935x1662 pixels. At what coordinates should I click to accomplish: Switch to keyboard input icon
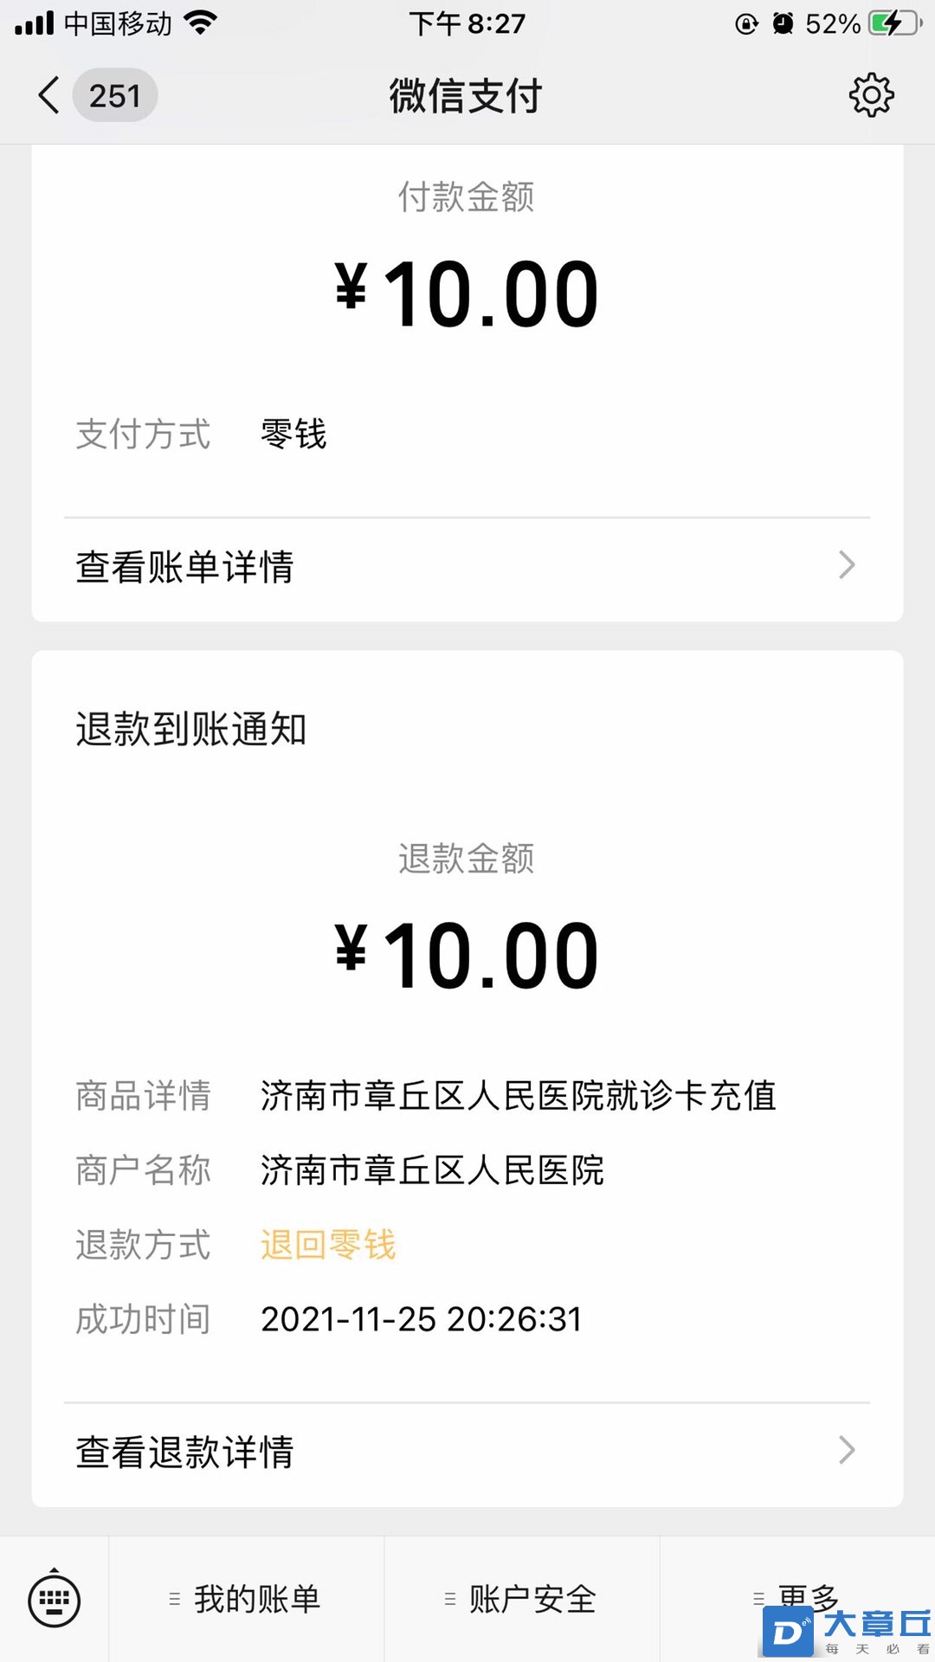(55, 1601)
